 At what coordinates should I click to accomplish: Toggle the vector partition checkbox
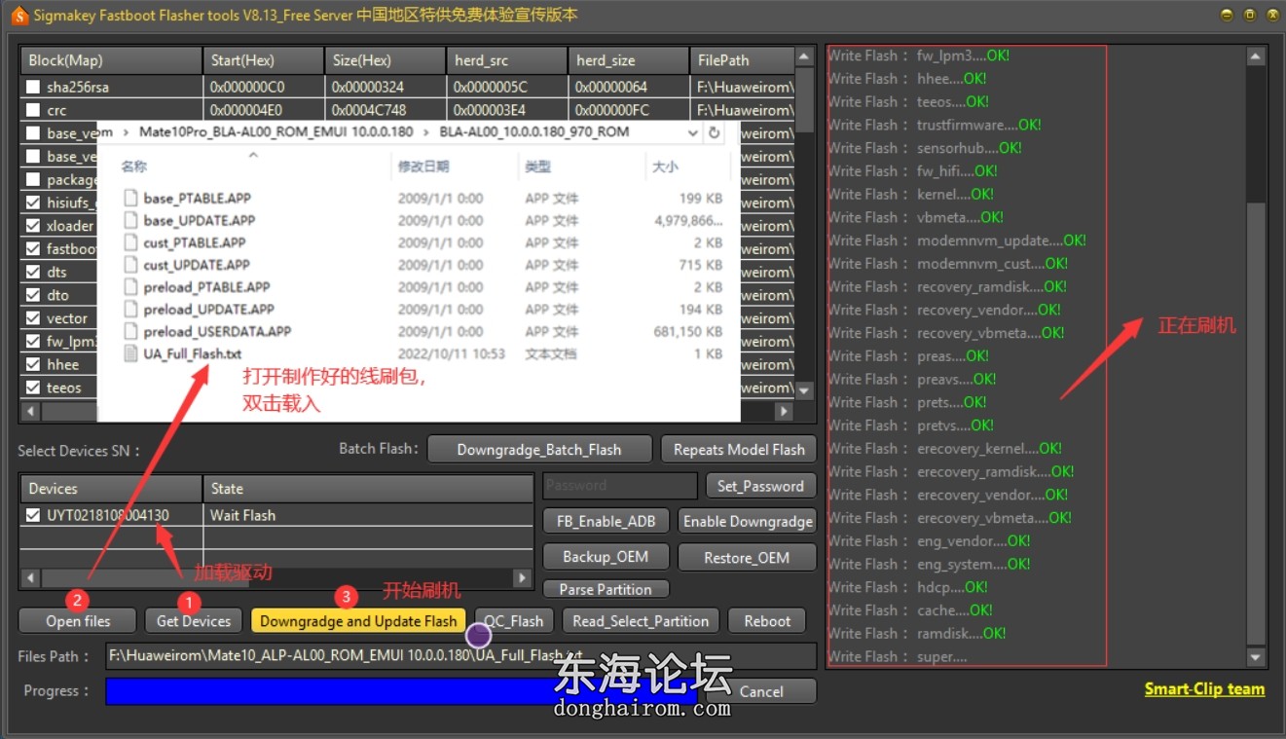click(33, 318)
